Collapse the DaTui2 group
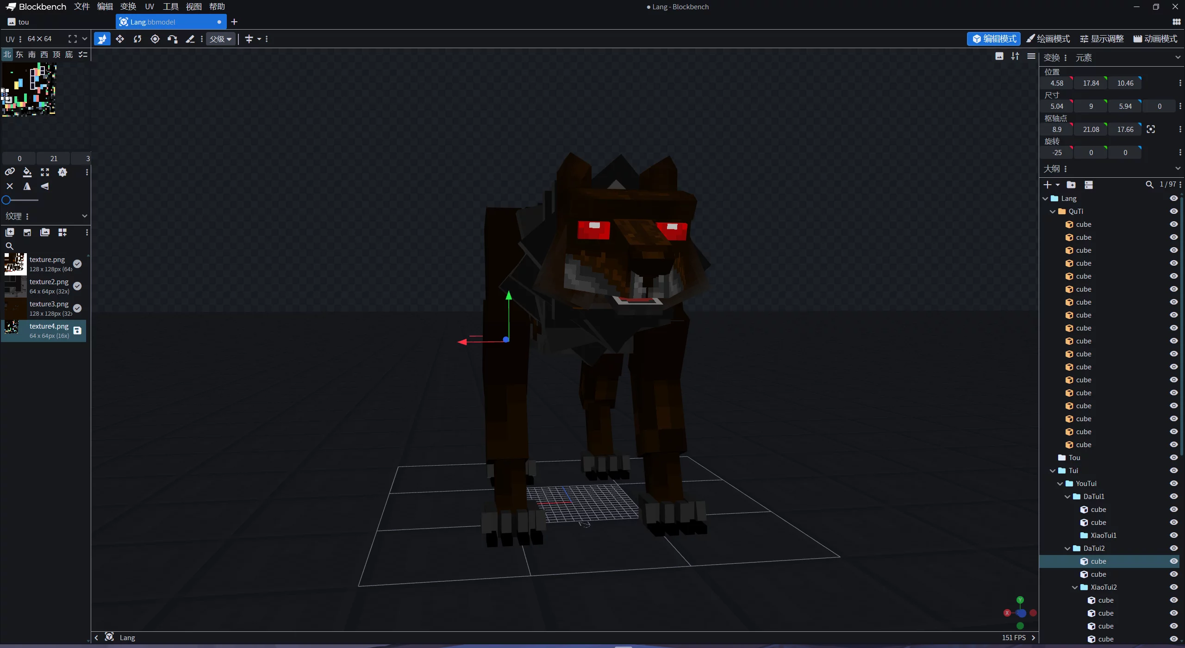1185x648 pixels. click(x=1067, y=548)
